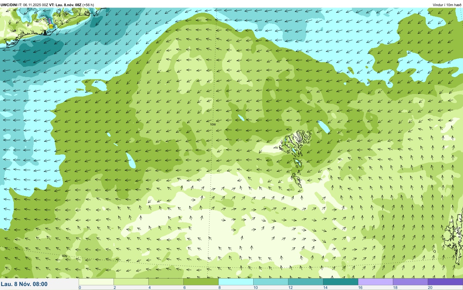Click the 'VT: Lau. 8.nóv. 08Z (+56 h)' text

[72, 5]
